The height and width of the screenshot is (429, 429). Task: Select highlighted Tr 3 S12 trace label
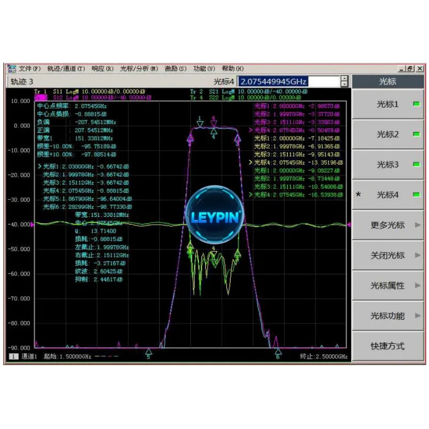click(x=93, y=98)
